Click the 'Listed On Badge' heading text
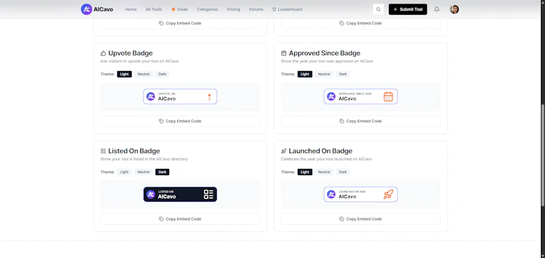 click(134, 151)
